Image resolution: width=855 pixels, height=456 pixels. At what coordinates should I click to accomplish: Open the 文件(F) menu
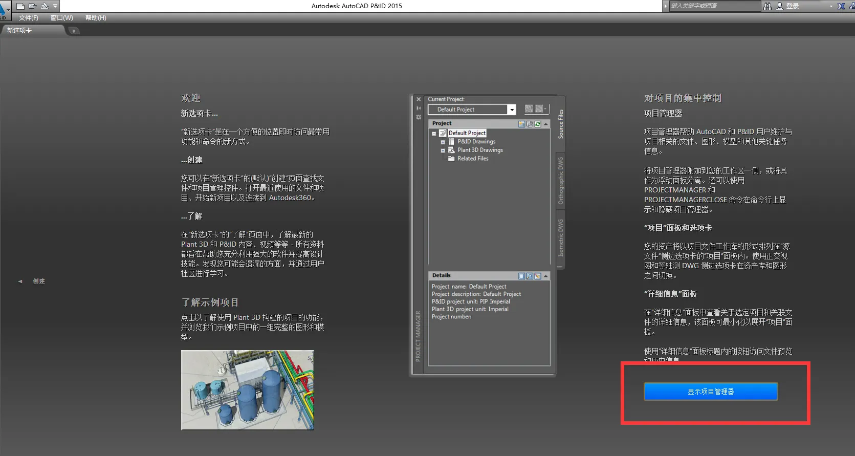pyautogui.click(x=29, y=18)
